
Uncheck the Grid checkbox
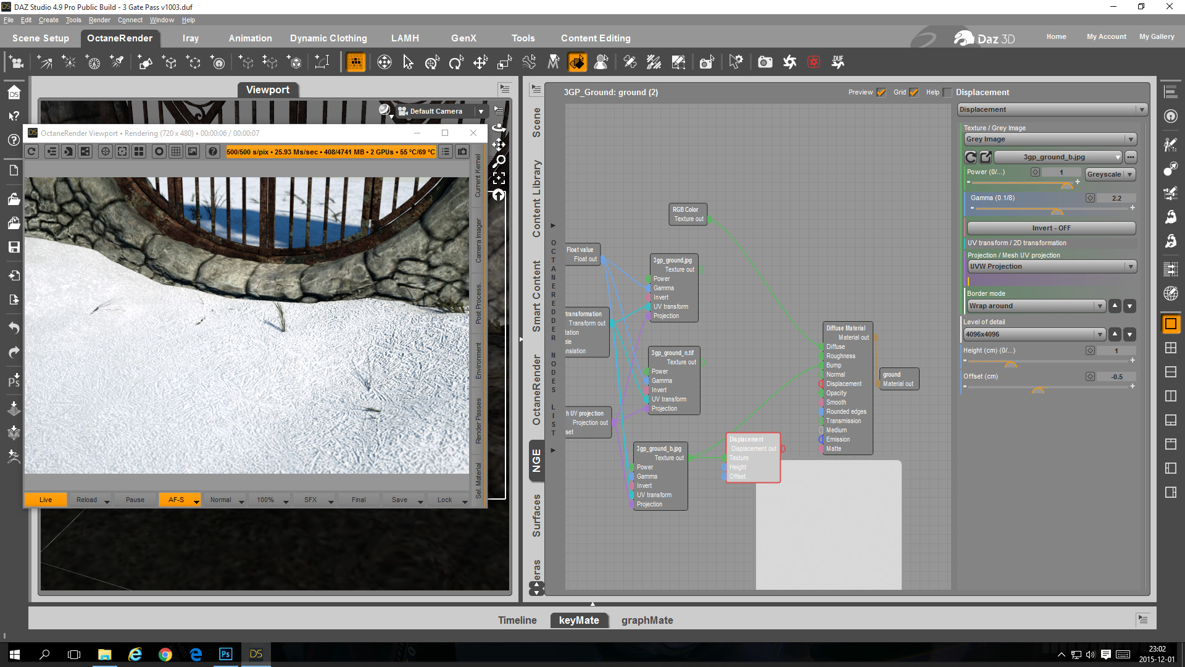(x=914, y=93)
